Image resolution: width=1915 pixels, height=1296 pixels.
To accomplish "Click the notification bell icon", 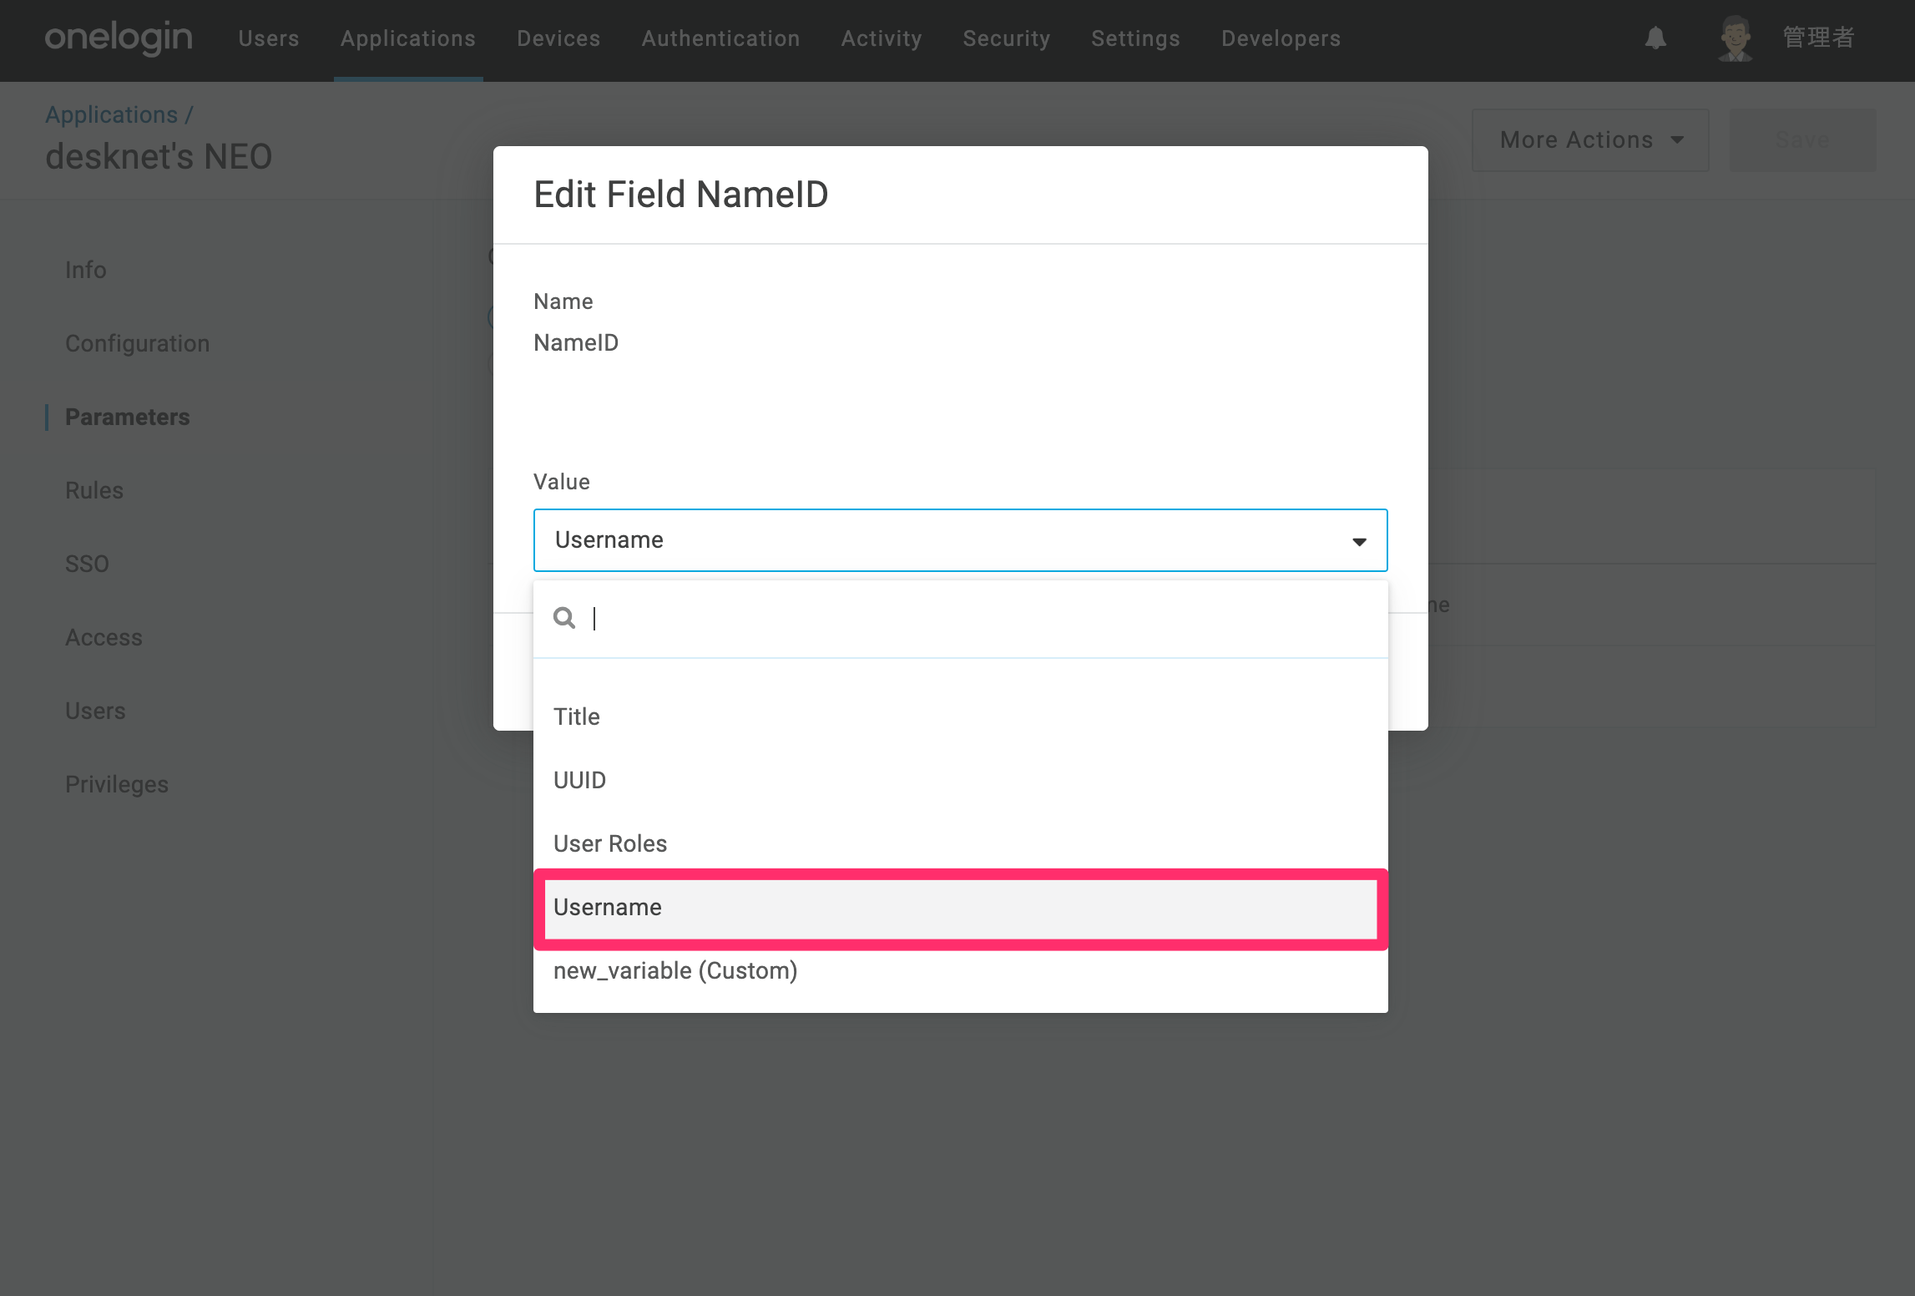I will coord(1655,38).
